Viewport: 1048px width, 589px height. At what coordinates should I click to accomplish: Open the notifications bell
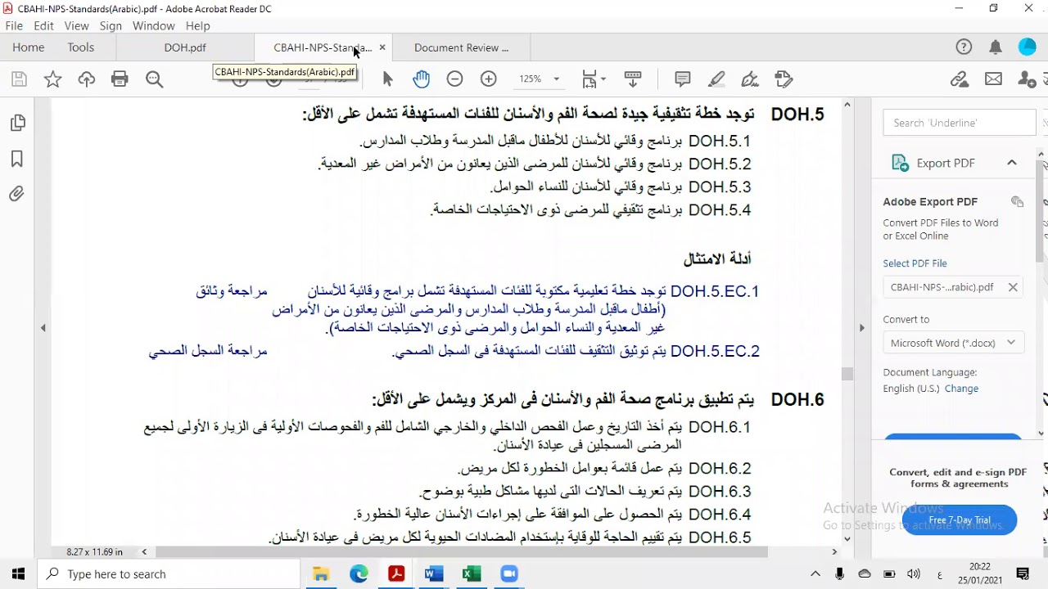coord(996,47)
